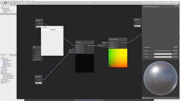Viewport: 180px width, 101px height.
Task: Select Materials_02 in the Project panel
Action: pos(8,65)
